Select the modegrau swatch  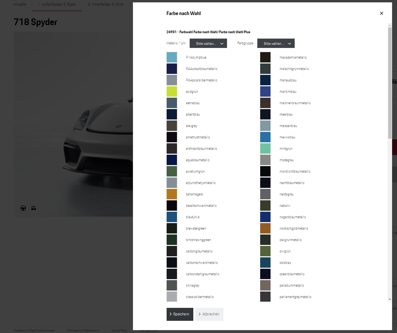point(265,160)
